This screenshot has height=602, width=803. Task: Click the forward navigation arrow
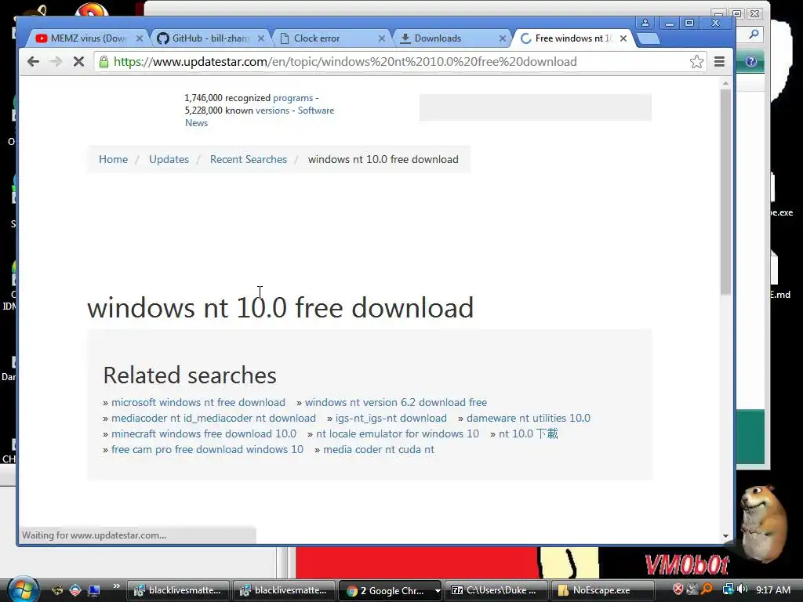[x=56, y=62]
